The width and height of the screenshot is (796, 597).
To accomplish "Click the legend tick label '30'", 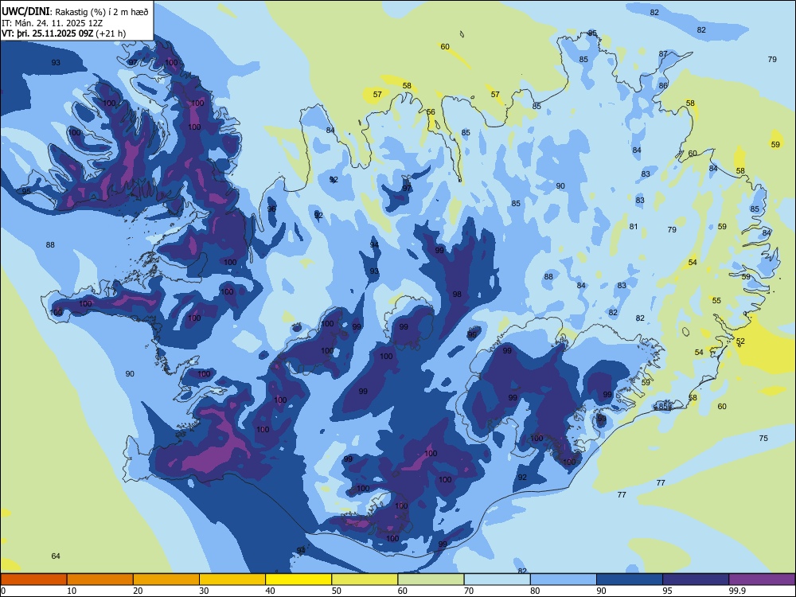I will click(204, 591).
